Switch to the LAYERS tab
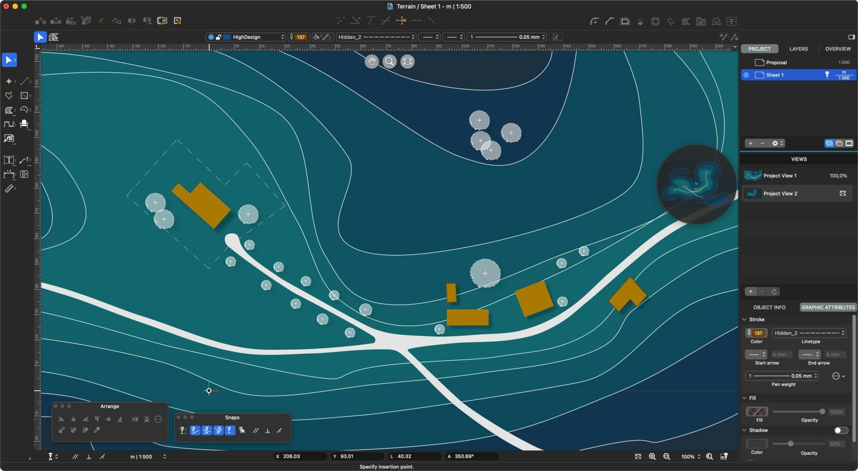Screen dimensions: 858x471 click(798, 49)
